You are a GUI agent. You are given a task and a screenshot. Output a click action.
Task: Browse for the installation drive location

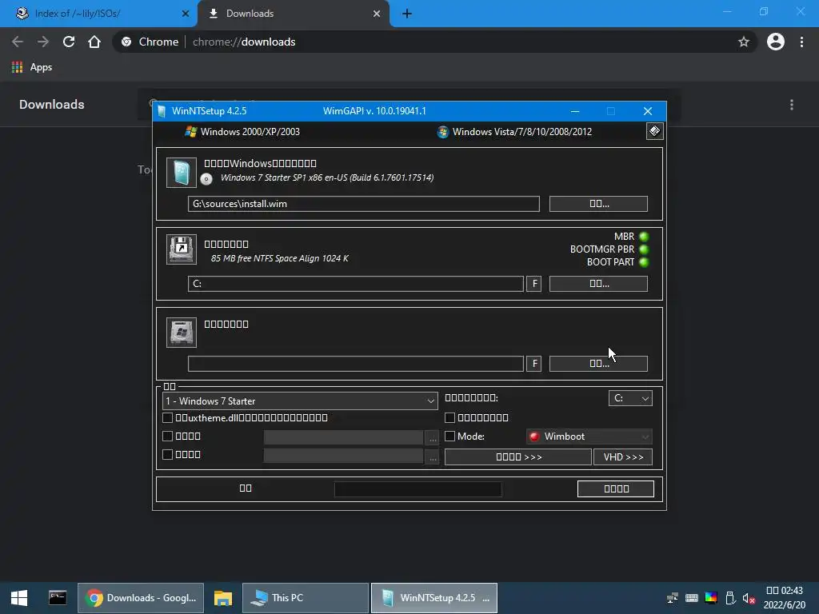(598, 364)
